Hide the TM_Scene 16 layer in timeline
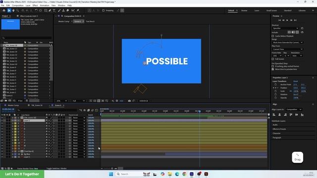 [2, 118]
